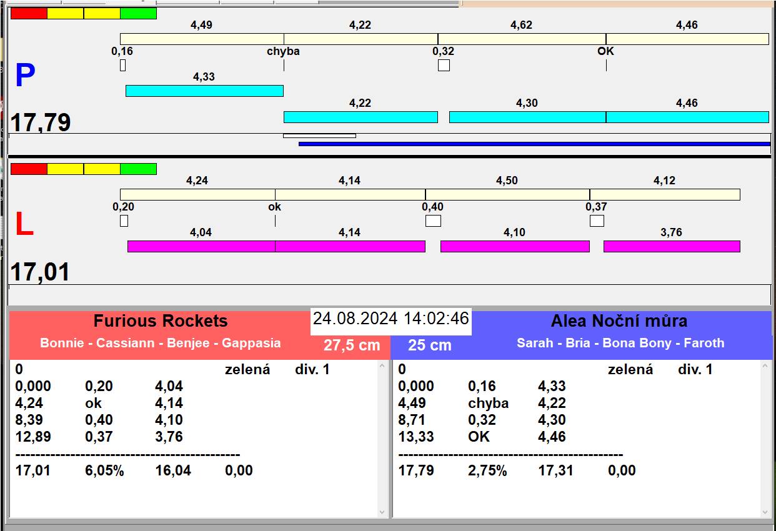Click the 8,71 split in Alea results
Image resolution: width=776 pixels, height=531 pixels.
pos(412,420)
